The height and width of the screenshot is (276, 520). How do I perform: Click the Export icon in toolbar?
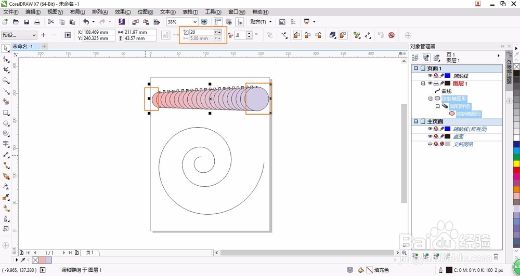[146, 22]
